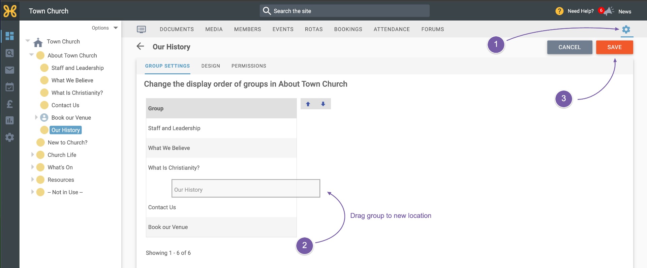Open the pound sign finance icon
Screen dimensions: 647x268
coord(9,104)
